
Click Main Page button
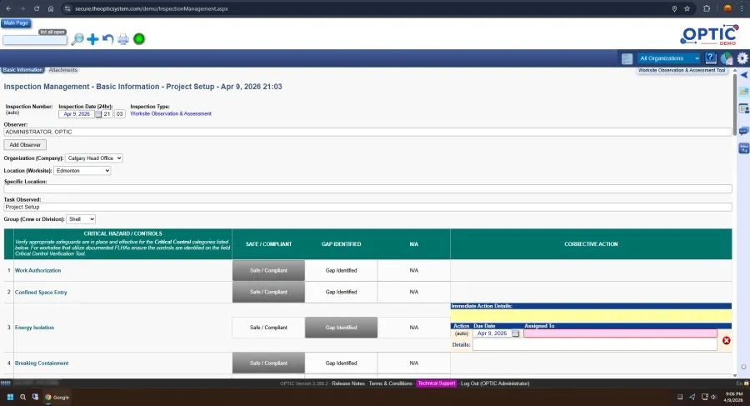[16, 23]
